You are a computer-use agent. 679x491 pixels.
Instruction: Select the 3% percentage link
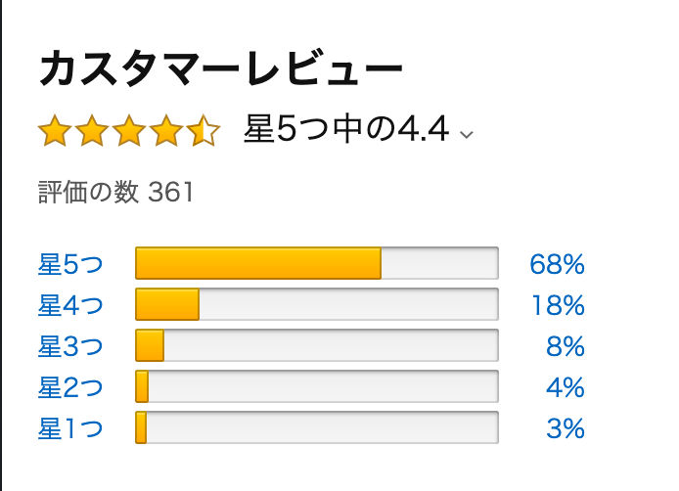pyautogui.click(x=566, y=428)
